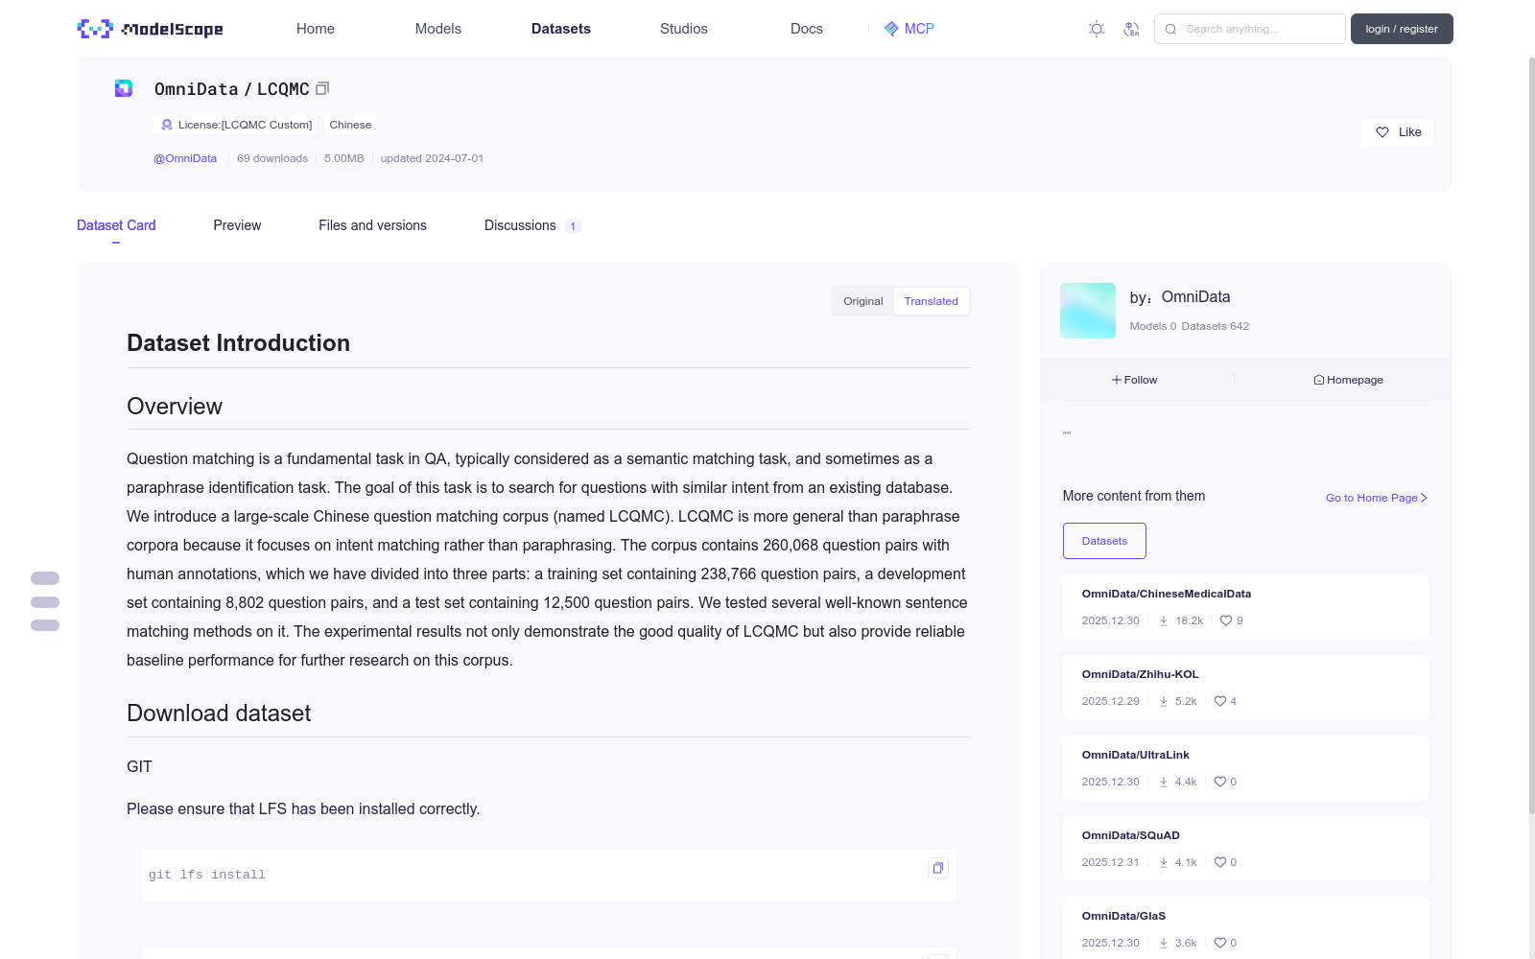Click the download icon on GlaS card
Image resolution: width=1535 pixels, height=959 pixels.
(x=1164, y=943)
